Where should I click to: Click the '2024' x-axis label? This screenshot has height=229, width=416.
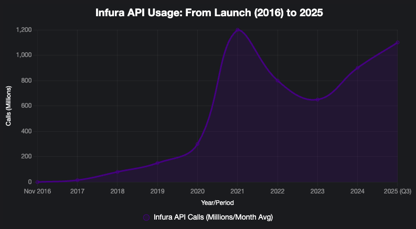[357, 191]
